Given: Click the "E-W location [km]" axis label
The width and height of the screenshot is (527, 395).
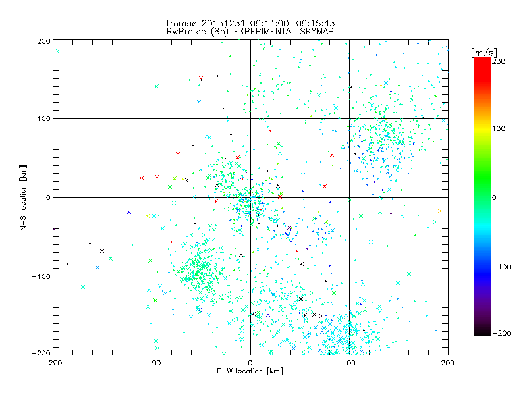Looking at the screenshot, I should coord(250,371).
